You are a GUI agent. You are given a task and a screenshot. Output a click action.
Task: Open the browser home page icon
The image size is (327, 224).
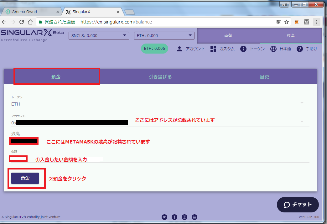click(x=30, y=22)
